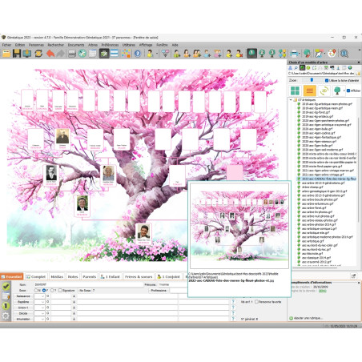The height and width of the screenshot is (362, 362).
Task: Click the yellow sync refresh arrows icon
Action: tap(38, 54)
